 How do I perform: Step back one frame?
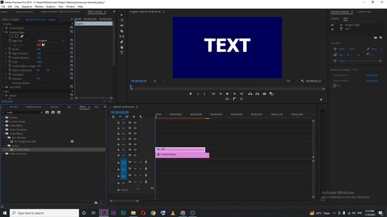click(220, 94)
